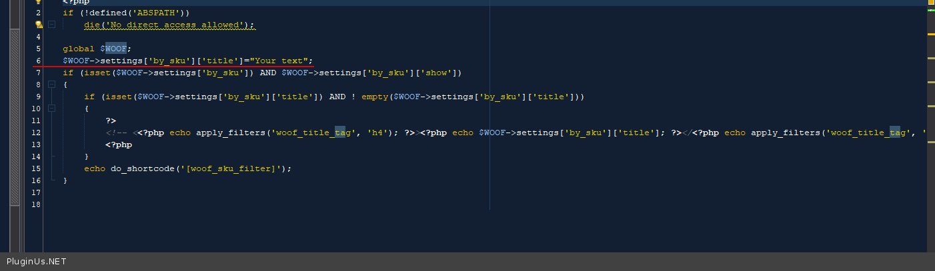935x271 pixels.
Task: Jump to the middle tan occurrence mark
Action: (931, 82)
